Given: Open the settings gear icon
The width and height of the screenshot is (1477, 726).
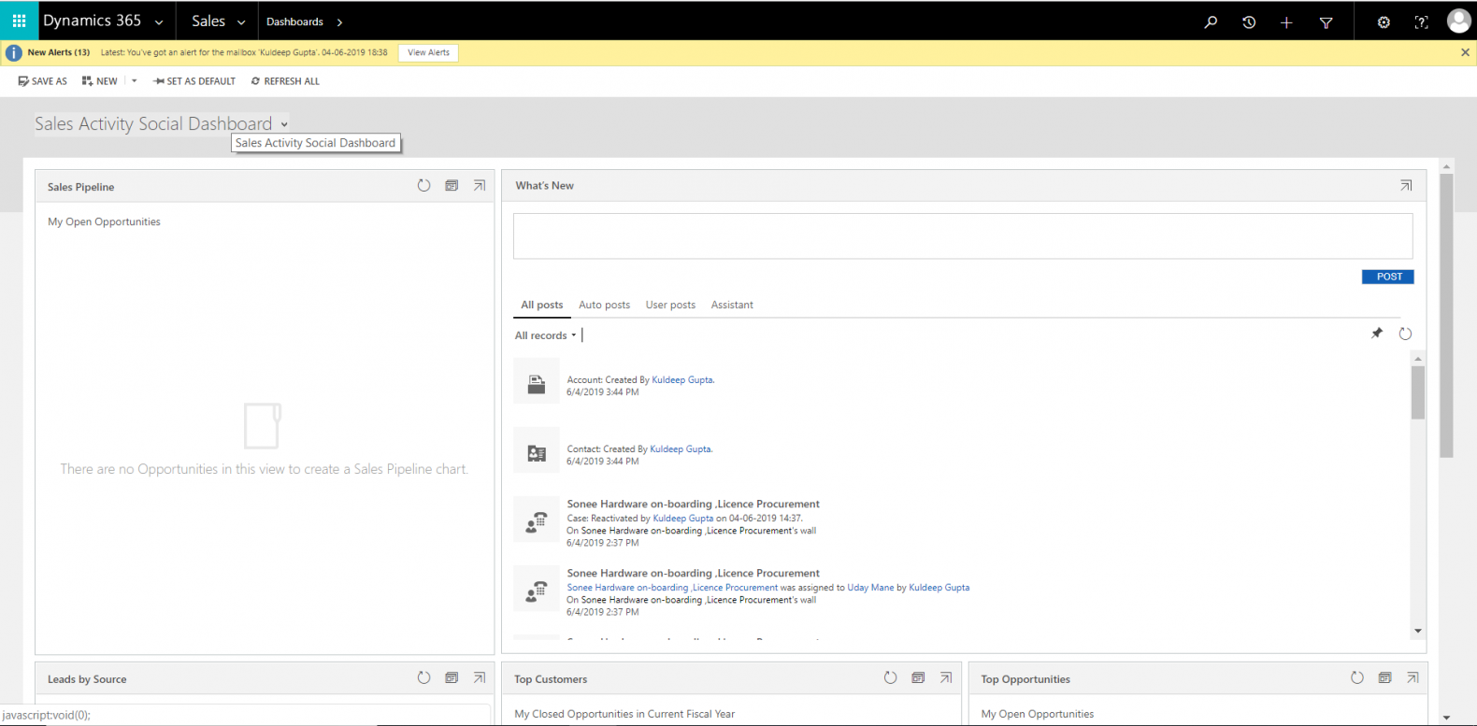Looking at the screenshot, I should point(1384,22).
